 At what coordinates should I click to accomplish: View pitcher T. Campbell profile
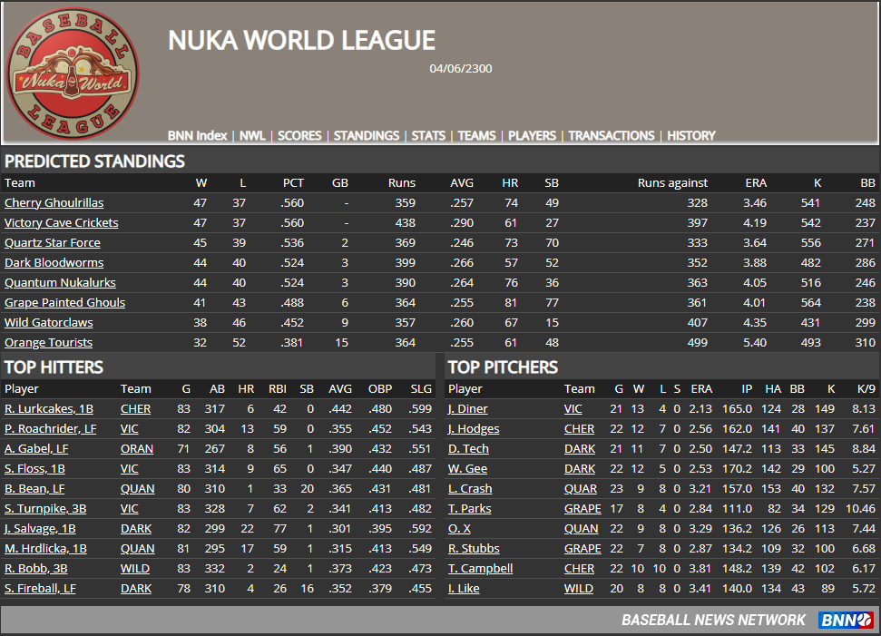click(x=480, y=569)
